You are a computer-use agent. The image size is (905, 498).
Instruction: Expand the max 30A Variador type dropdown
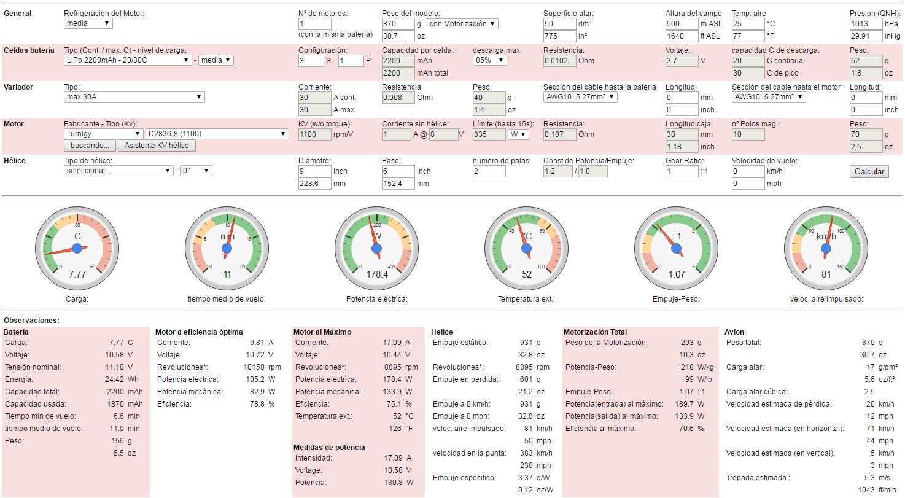(x=134, y=97)
